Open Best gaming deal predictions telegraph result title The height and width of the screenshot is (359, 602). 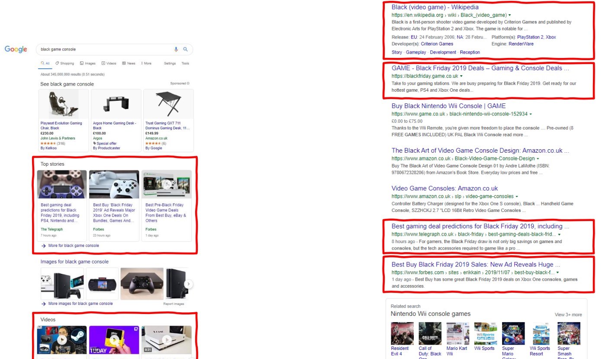480,226
